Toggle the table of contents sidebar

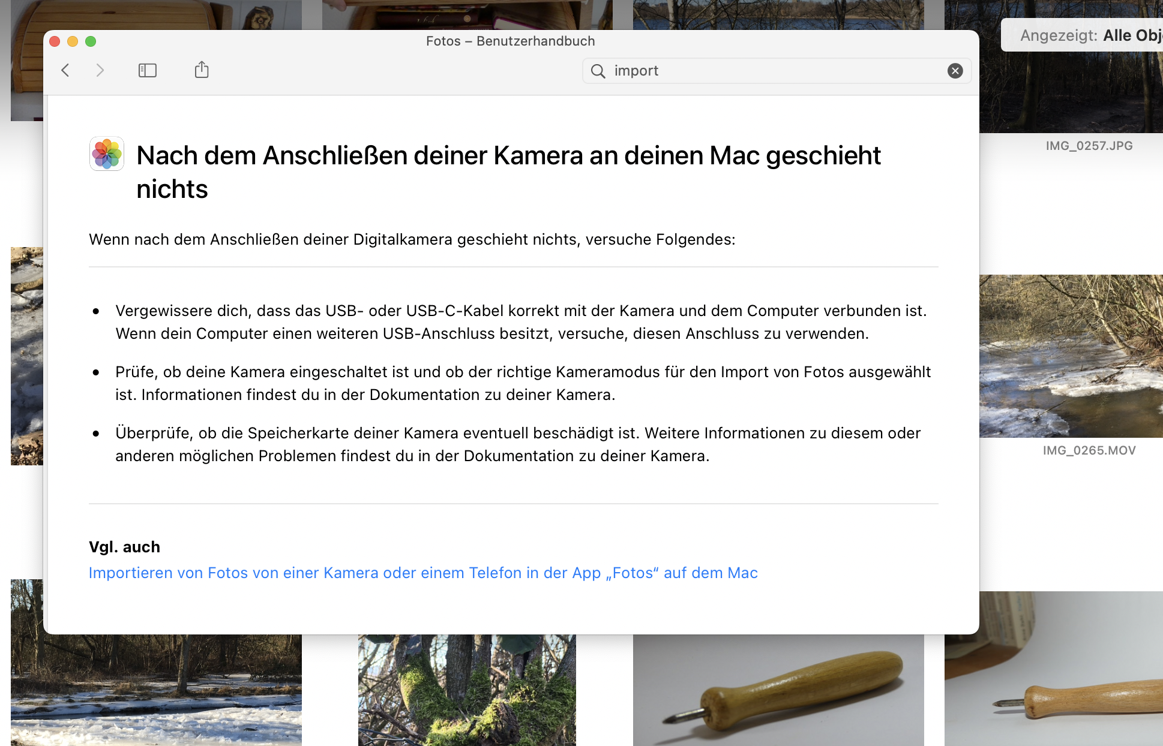click(147, 70)
